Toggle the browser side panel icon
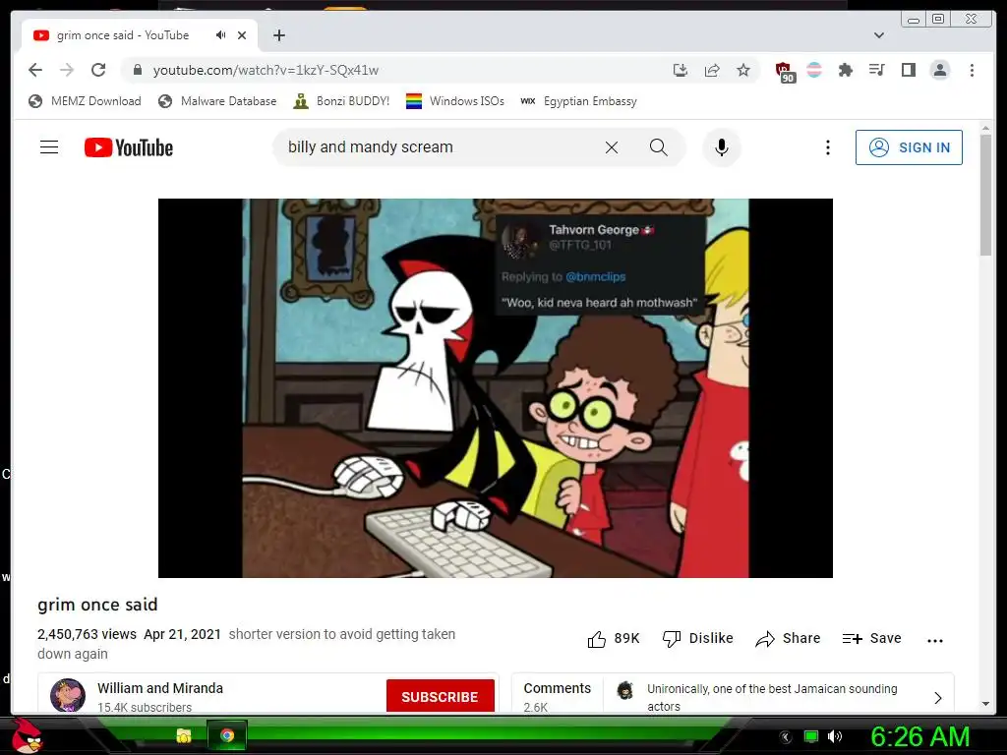1007x755 pixels. [x=908, y=70]
